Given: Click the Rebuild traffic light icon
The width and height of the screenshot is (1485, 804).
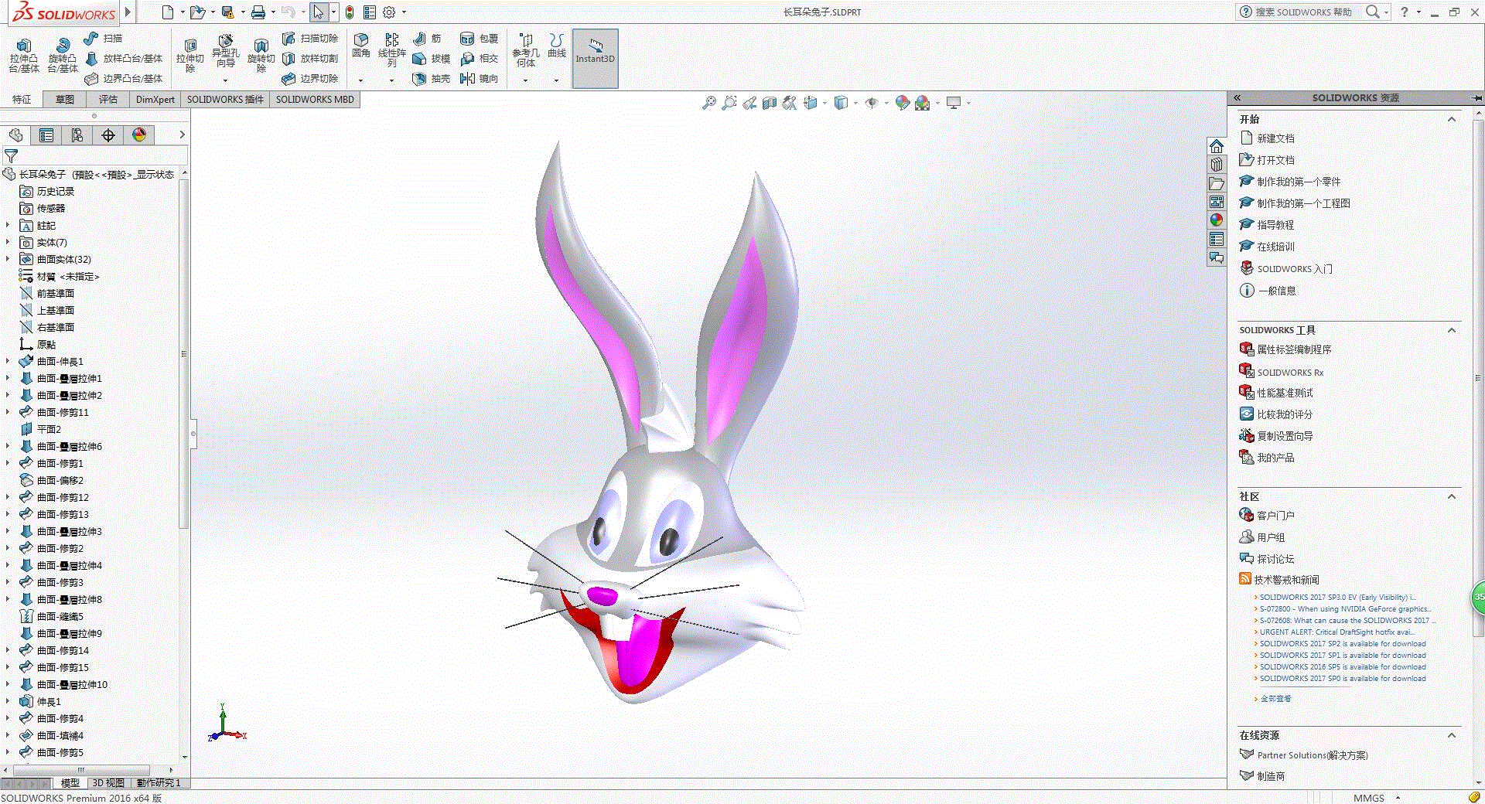Looking at the screenshot, I should tap(350, 12).
